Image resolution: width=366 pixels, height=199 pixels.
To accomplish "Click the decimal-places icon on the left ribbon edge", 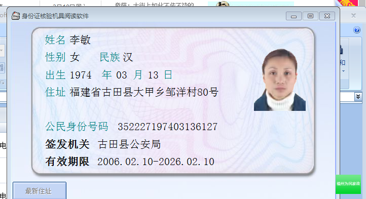I will pyautogui.click(x=2, y=68).
